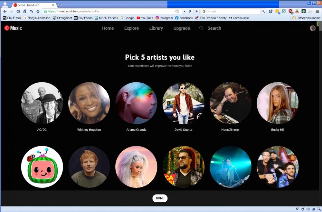Click the browser forward arrow
This screenshot has height=212, width=322.
(x=12, y=11)
